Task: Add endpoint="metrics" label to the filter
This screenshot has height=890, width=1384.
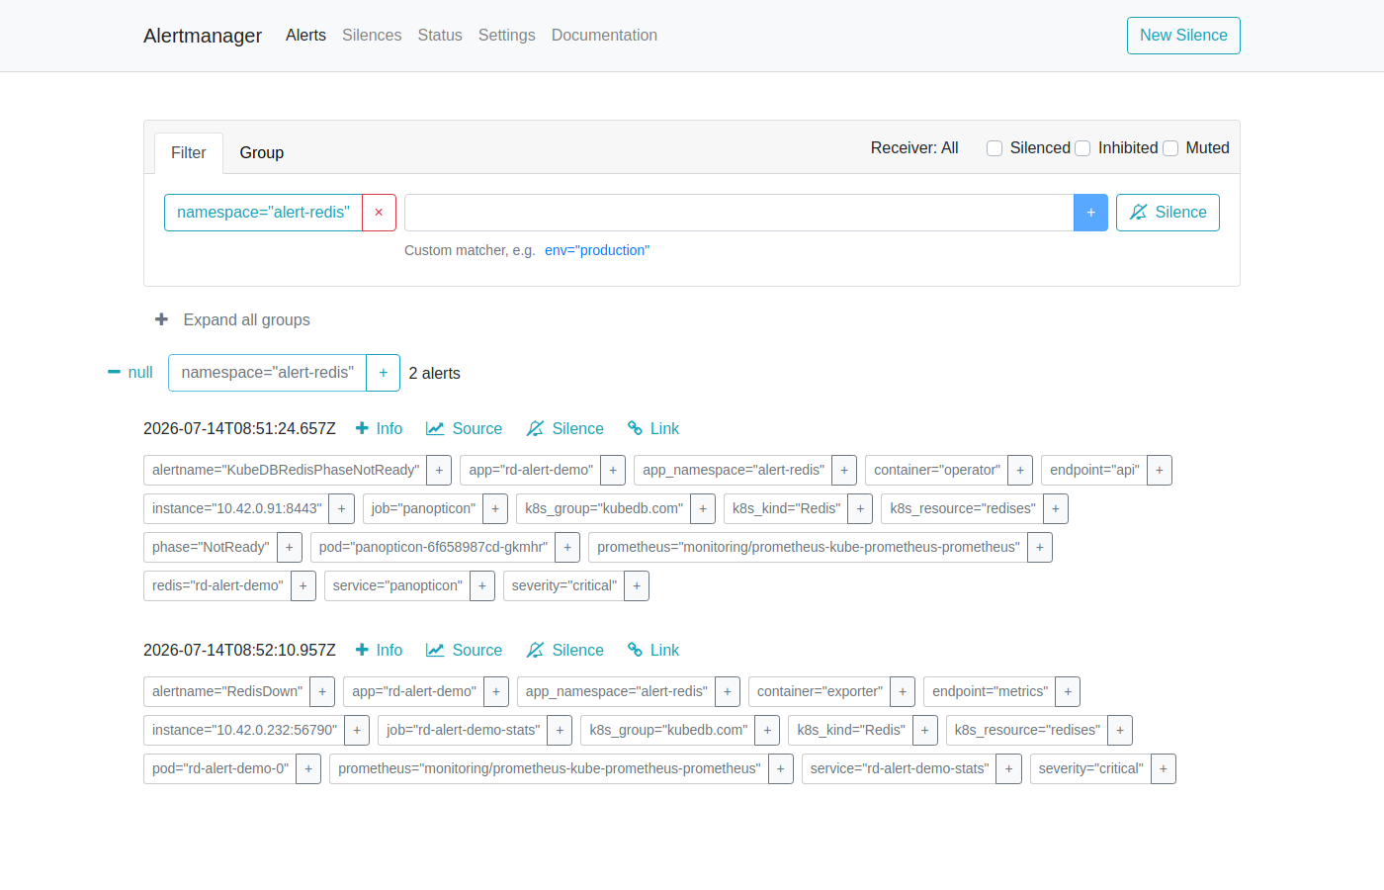Action: (x=1068, y=691)
